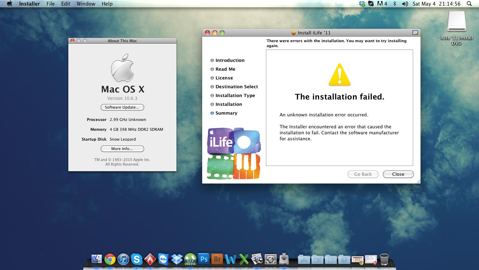Click the Installer icon in the Dock

coord(284,259)
